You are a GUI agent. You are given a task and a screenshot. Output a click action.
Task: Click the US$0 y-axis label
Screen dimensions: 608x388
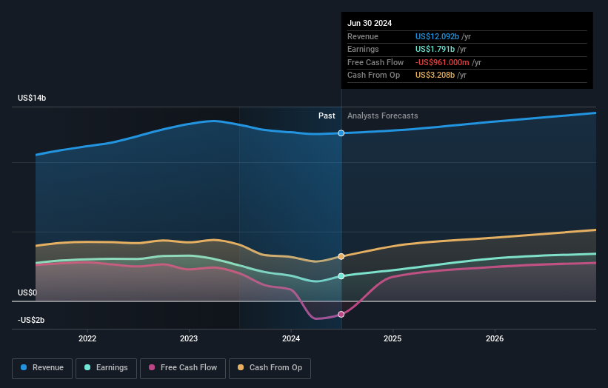click(27, 292)
